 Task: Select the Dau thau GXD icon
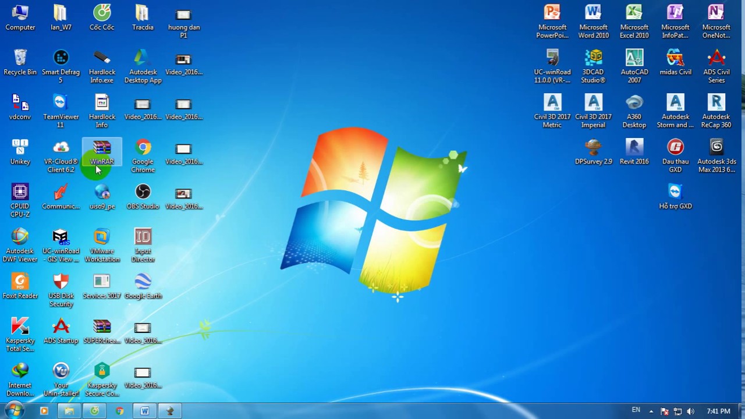(x=675, y=156)
